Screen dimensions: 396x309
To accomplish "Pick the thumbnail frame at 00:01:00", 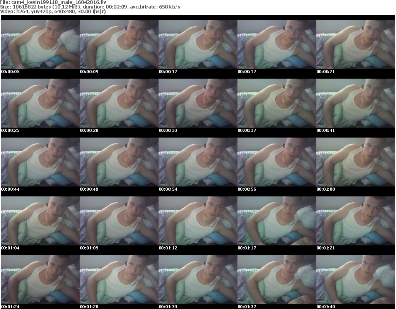I will point(356,162).
